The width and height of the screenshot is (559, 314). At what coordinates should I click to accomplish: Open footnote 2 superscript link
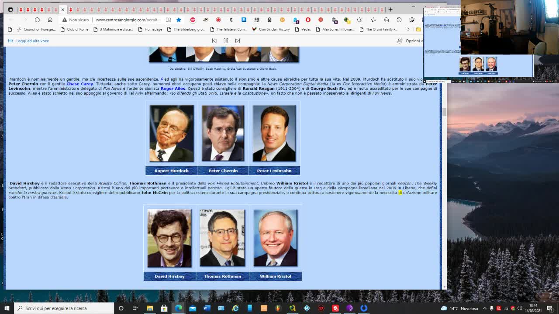162,78
